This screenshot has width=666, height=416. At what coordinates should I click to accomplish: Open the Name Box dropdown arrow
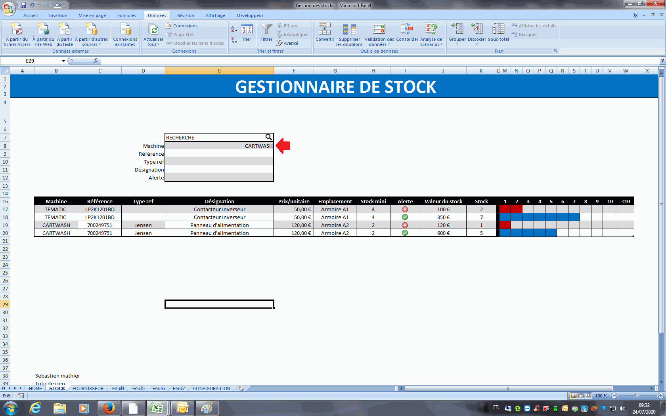(x=63, y=61)
